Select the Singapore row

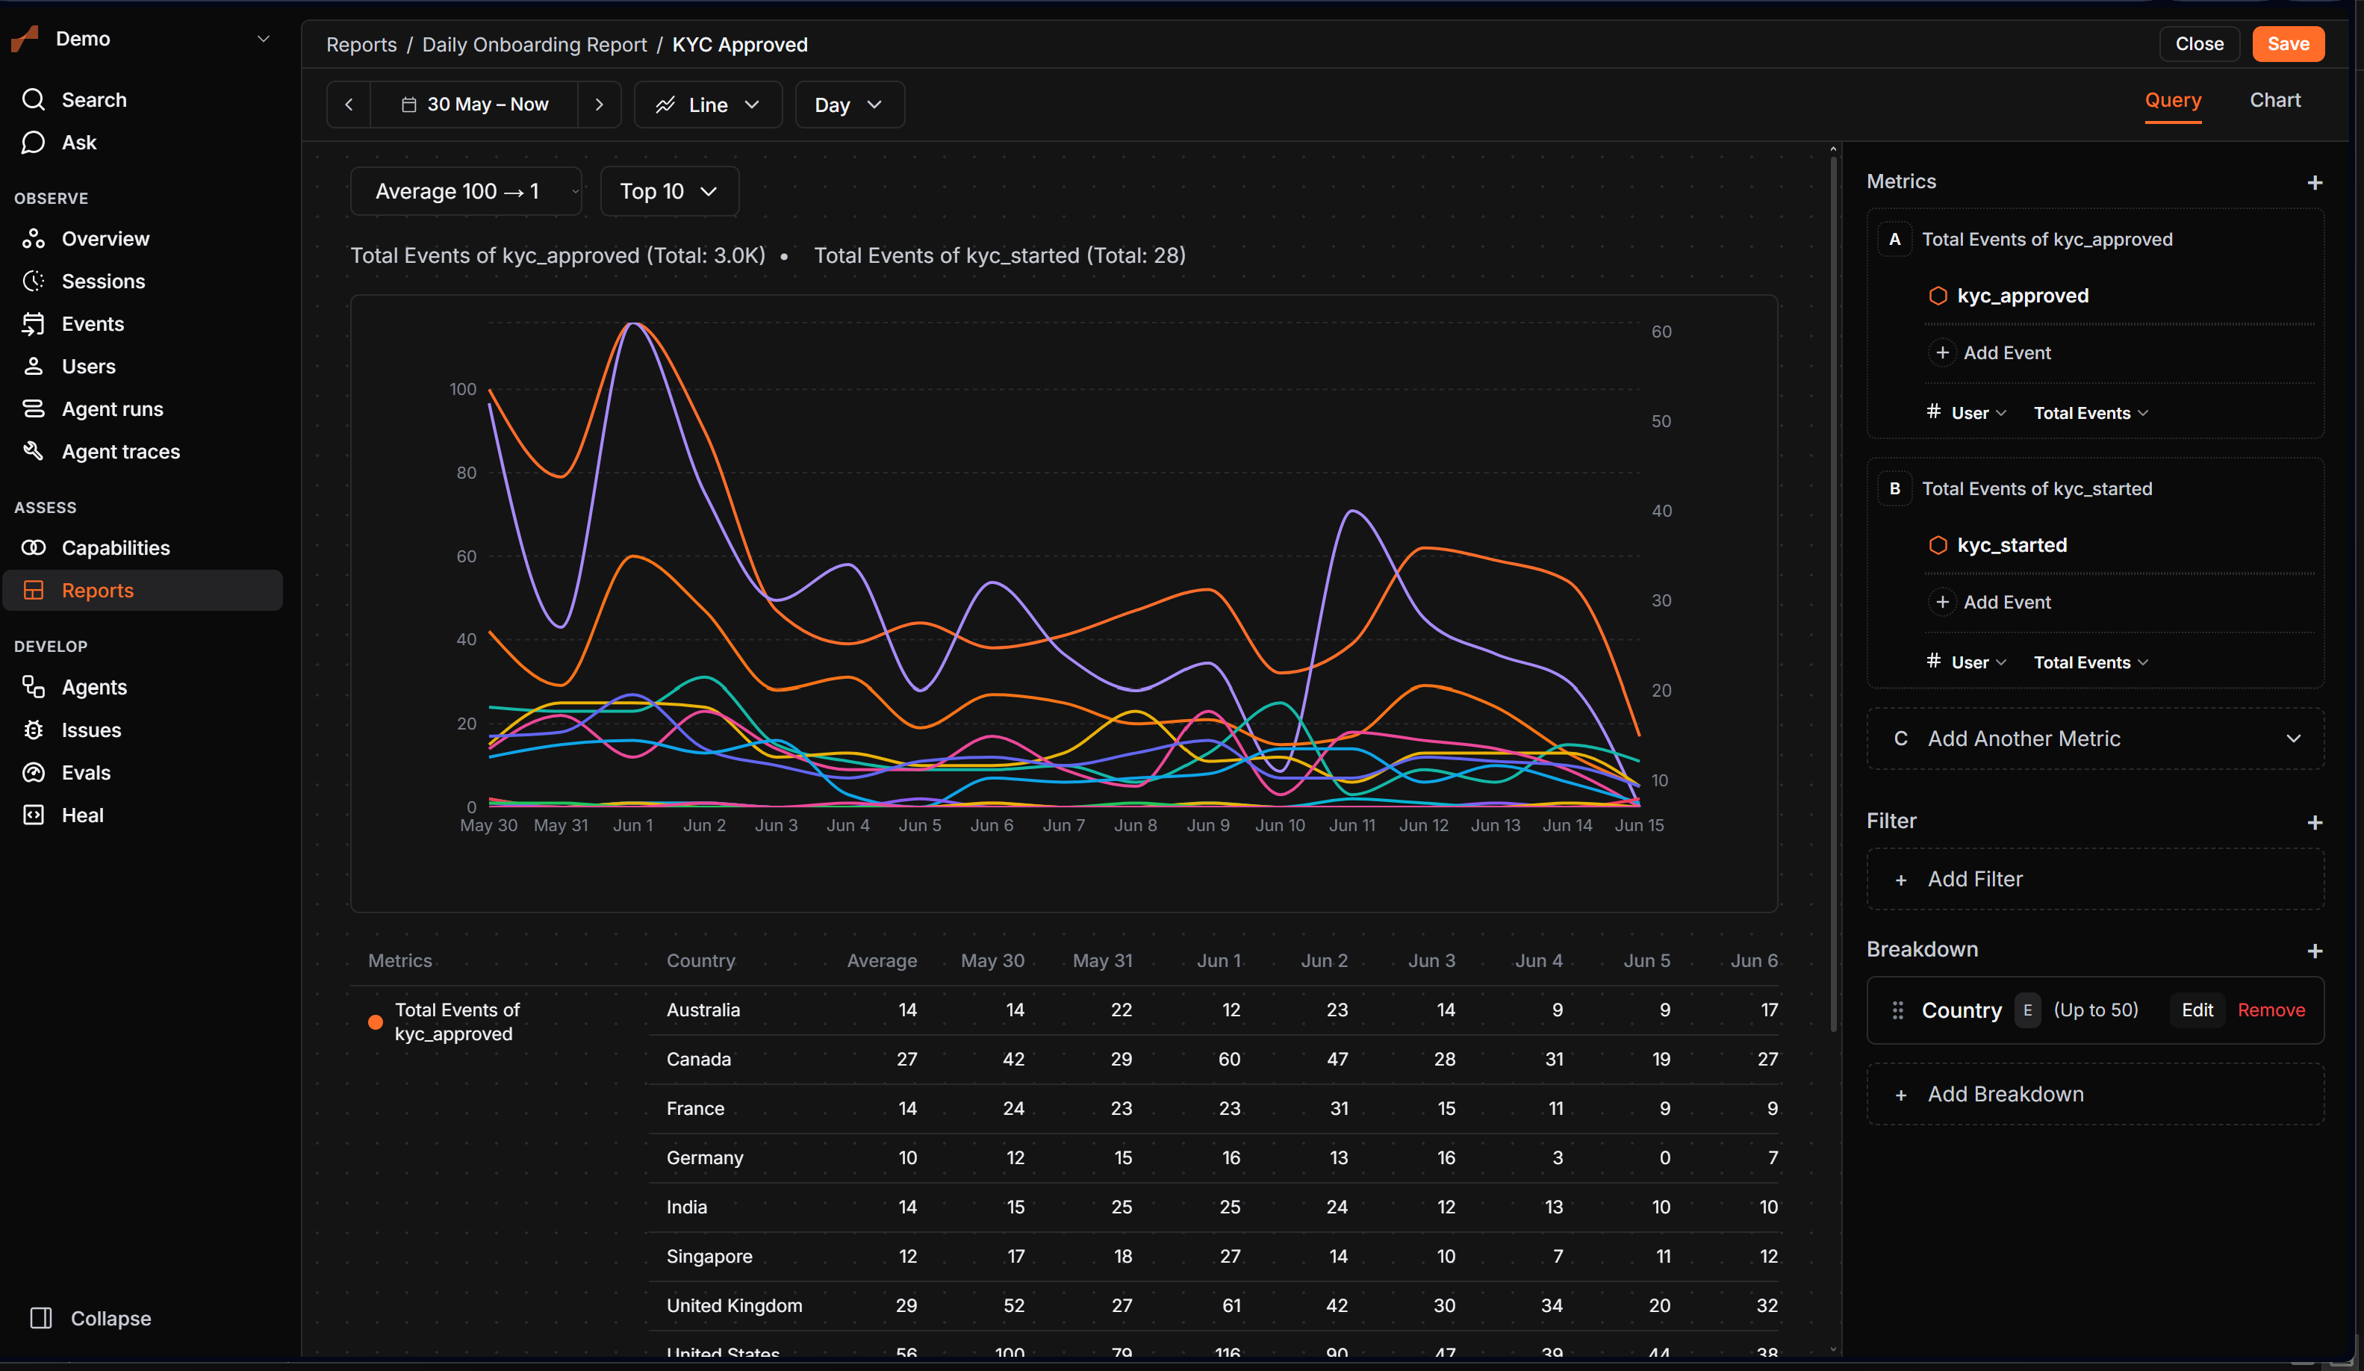click(x=1213, y=1257)
